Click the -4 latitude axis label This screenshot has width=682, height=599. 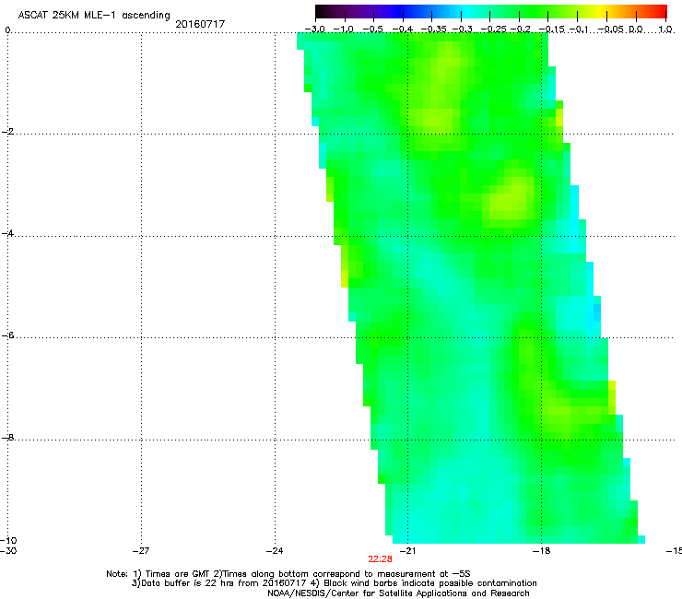point(7,233)
